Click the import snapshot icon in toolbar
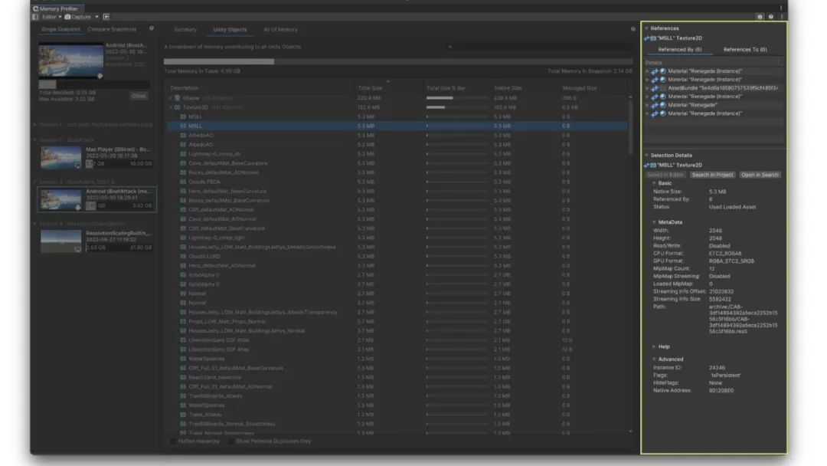Image resolution: width=827 pixels, height=466 pixels. click(x=106, y=17)
